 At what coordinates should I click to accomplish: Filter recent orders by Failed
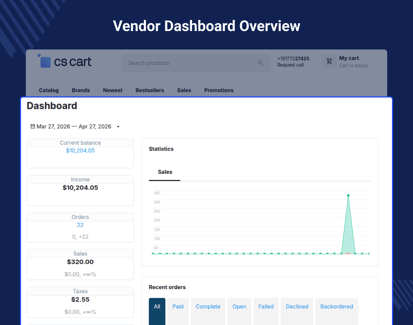(266, 311)
